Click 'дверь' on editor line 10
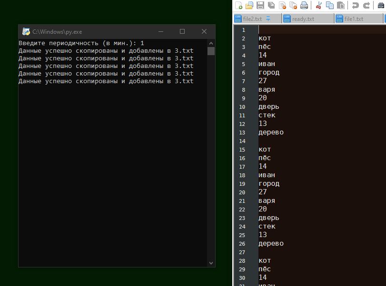 [x=269, y=106]
